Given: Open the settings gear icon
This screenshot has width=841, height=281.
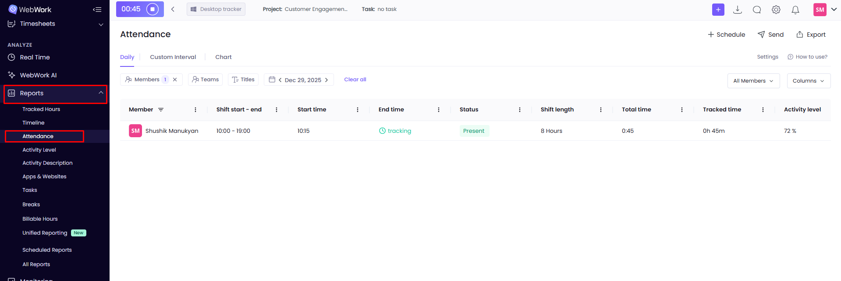Looking at the screenshot, I should pyautogui.click(x=776, y=10).
